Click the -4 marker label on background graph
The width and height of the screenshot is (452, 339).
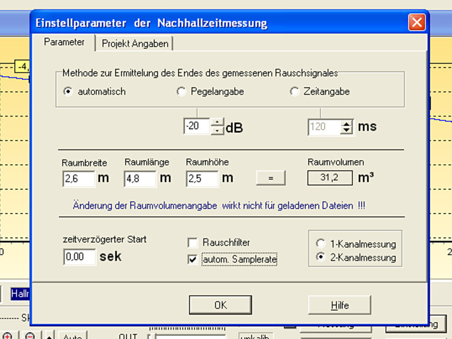click(x=23, y=67)
